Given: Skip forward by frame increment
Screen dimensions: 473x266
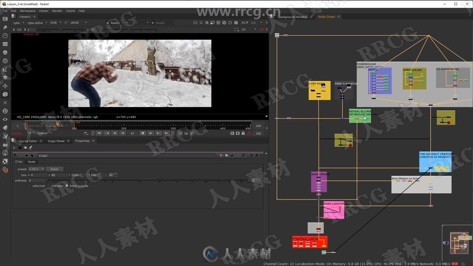Looking at the screenshot, I should coord(191,133).
